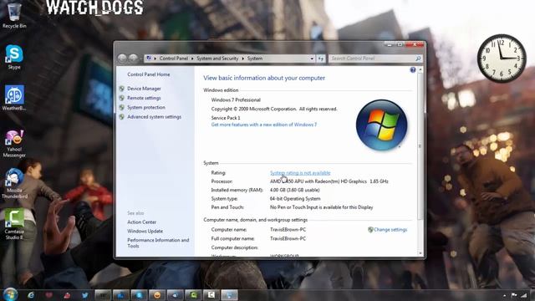Screen dimensions: 535x301
Task: Open the WeatherBug desktop shortcut
Action: pos(14,98)
